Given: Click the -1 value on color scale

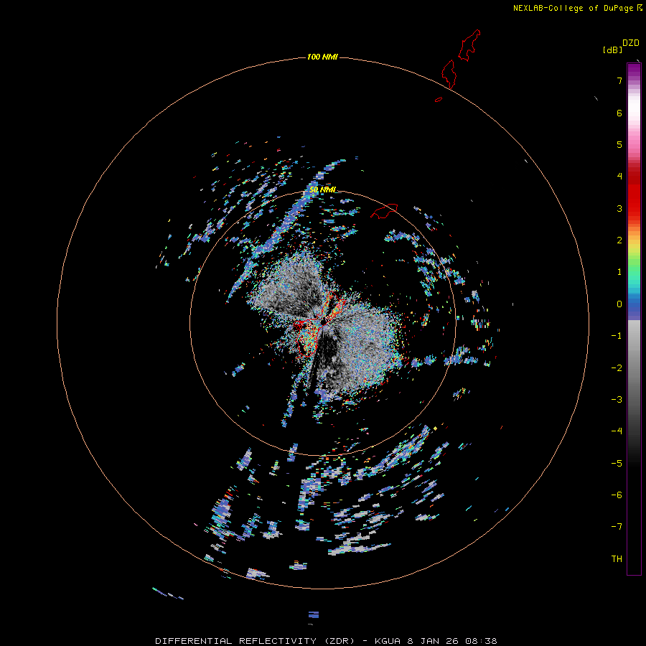Looking at the screenshot, I should point(617,336).
